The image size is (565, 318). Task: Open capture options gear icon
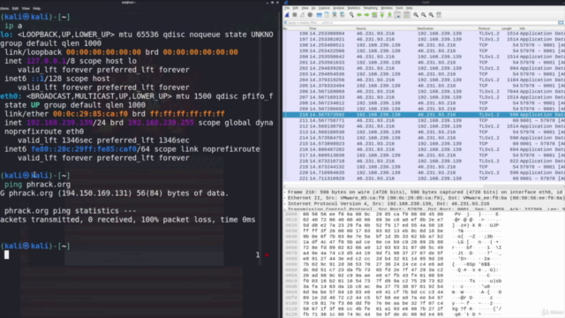pos(310,15)
